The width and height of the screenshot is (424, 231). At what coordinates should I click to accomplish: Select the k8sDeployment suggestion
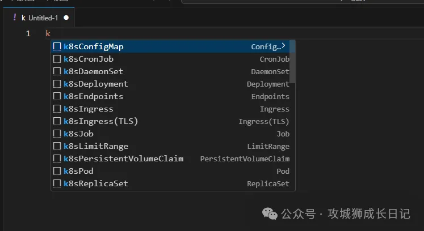[95, 84]
